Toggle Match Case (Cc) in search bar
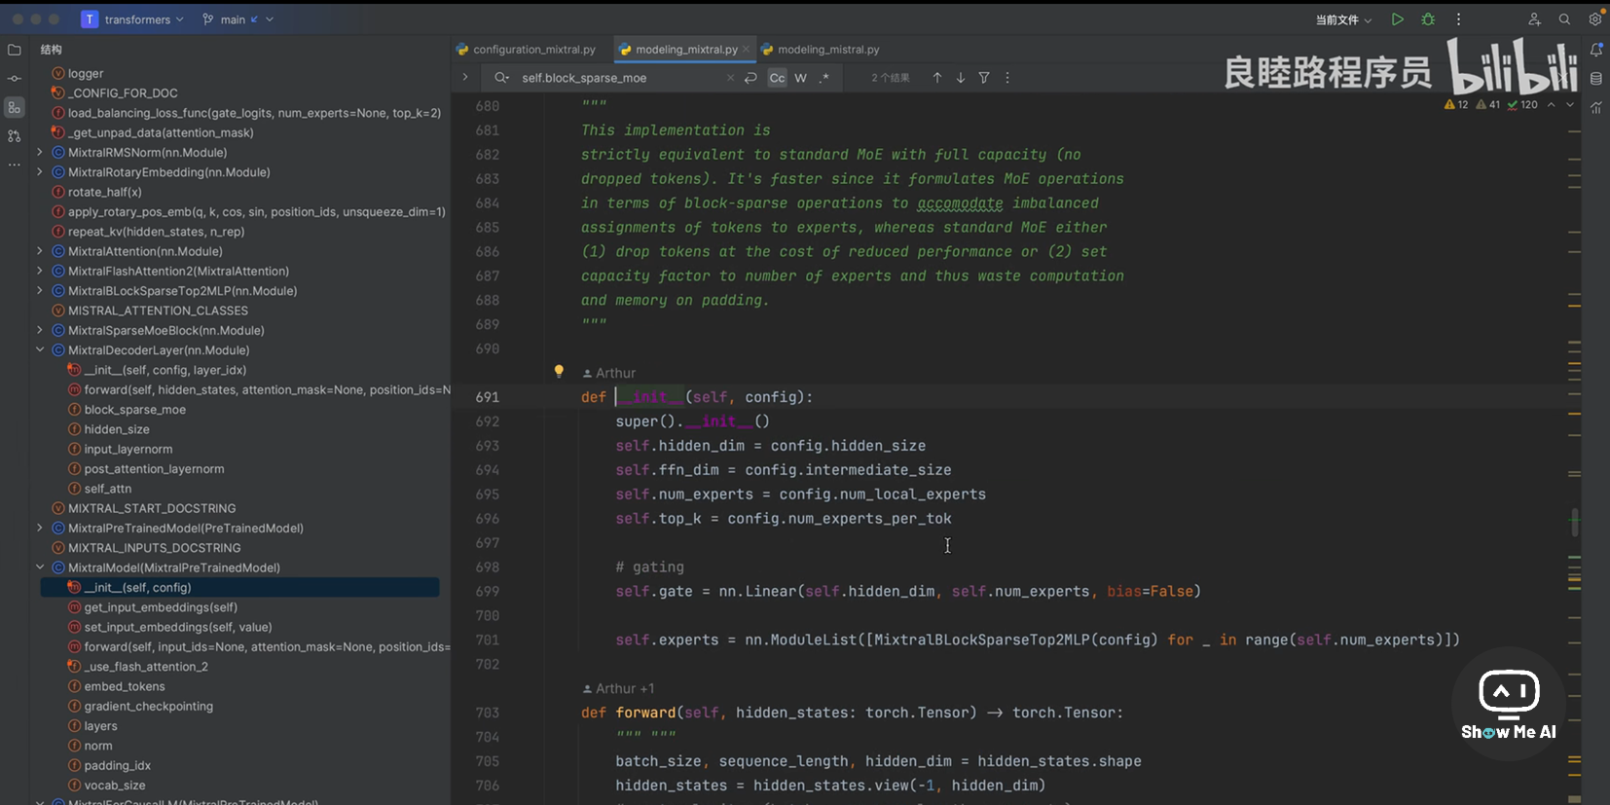This screenshot has width=1610, height=805. pyautogui.click(x=777, y=78)
